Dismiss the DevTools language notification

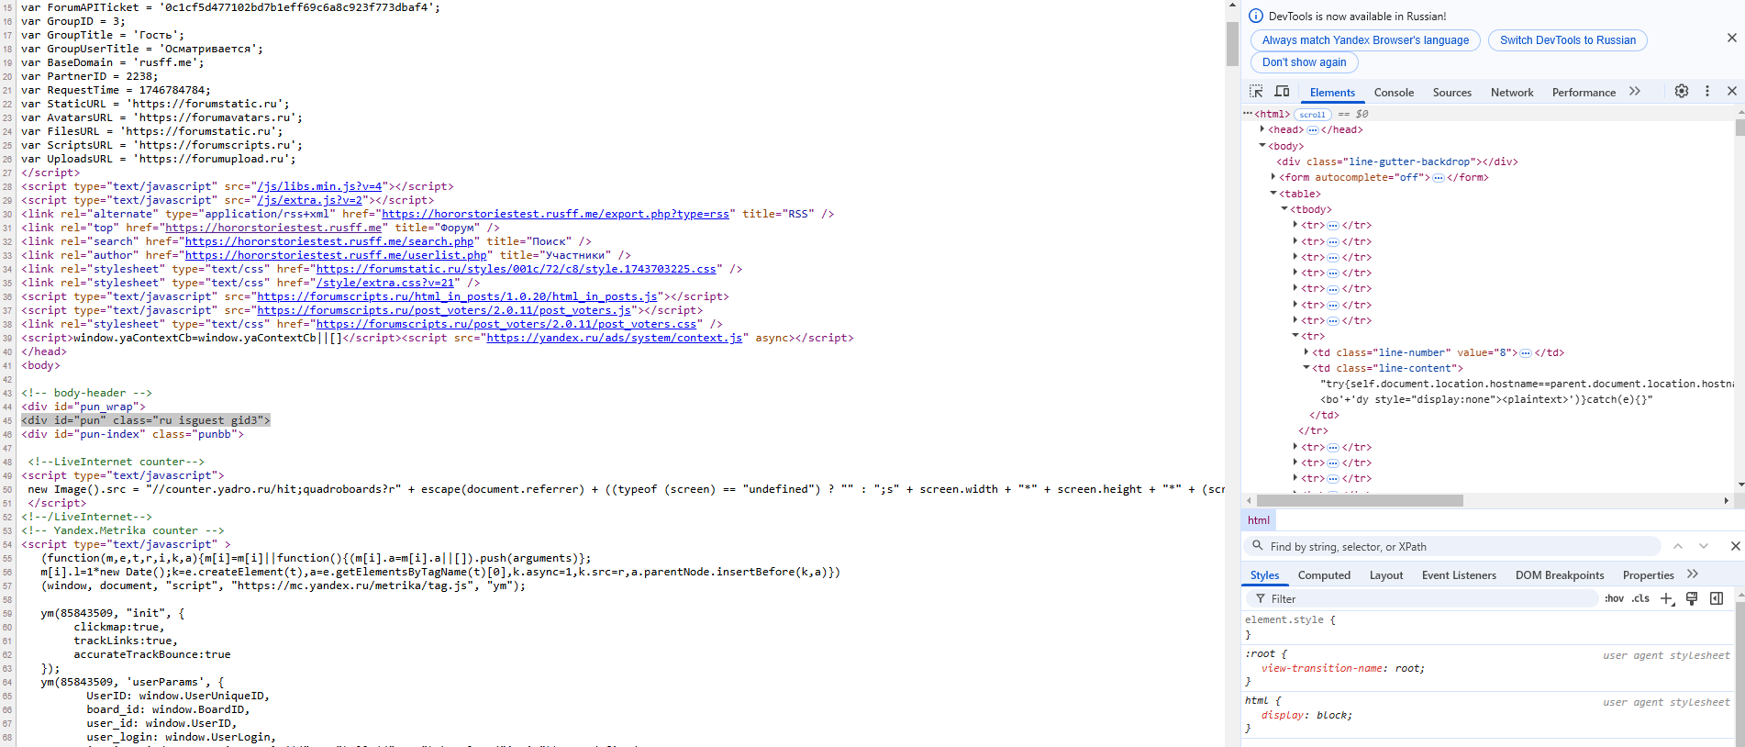point(1731,38)
